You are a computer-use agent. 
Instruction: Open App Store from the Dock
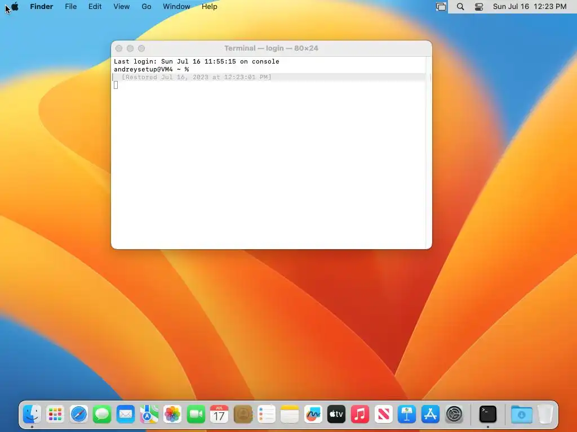click(x=430, y=415)
